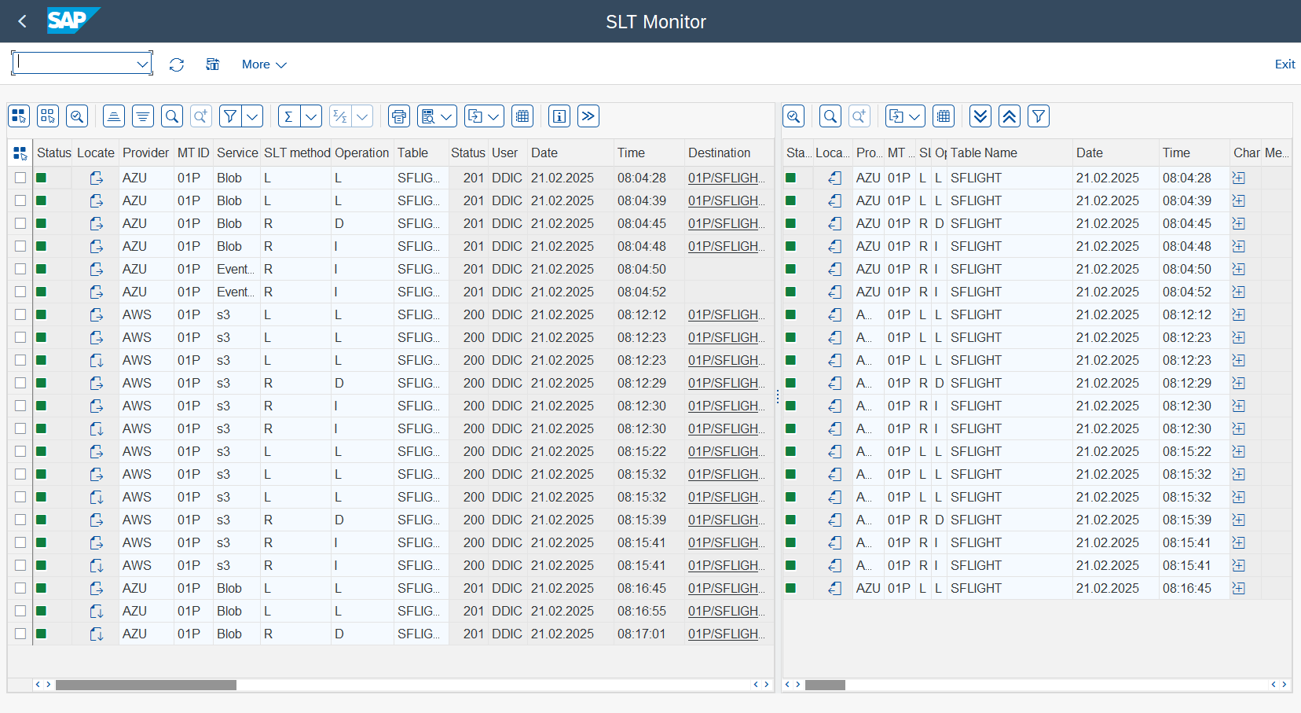
Task: Tick checkbox for 08:12:29 AWS row
Action: pos(20,383)
